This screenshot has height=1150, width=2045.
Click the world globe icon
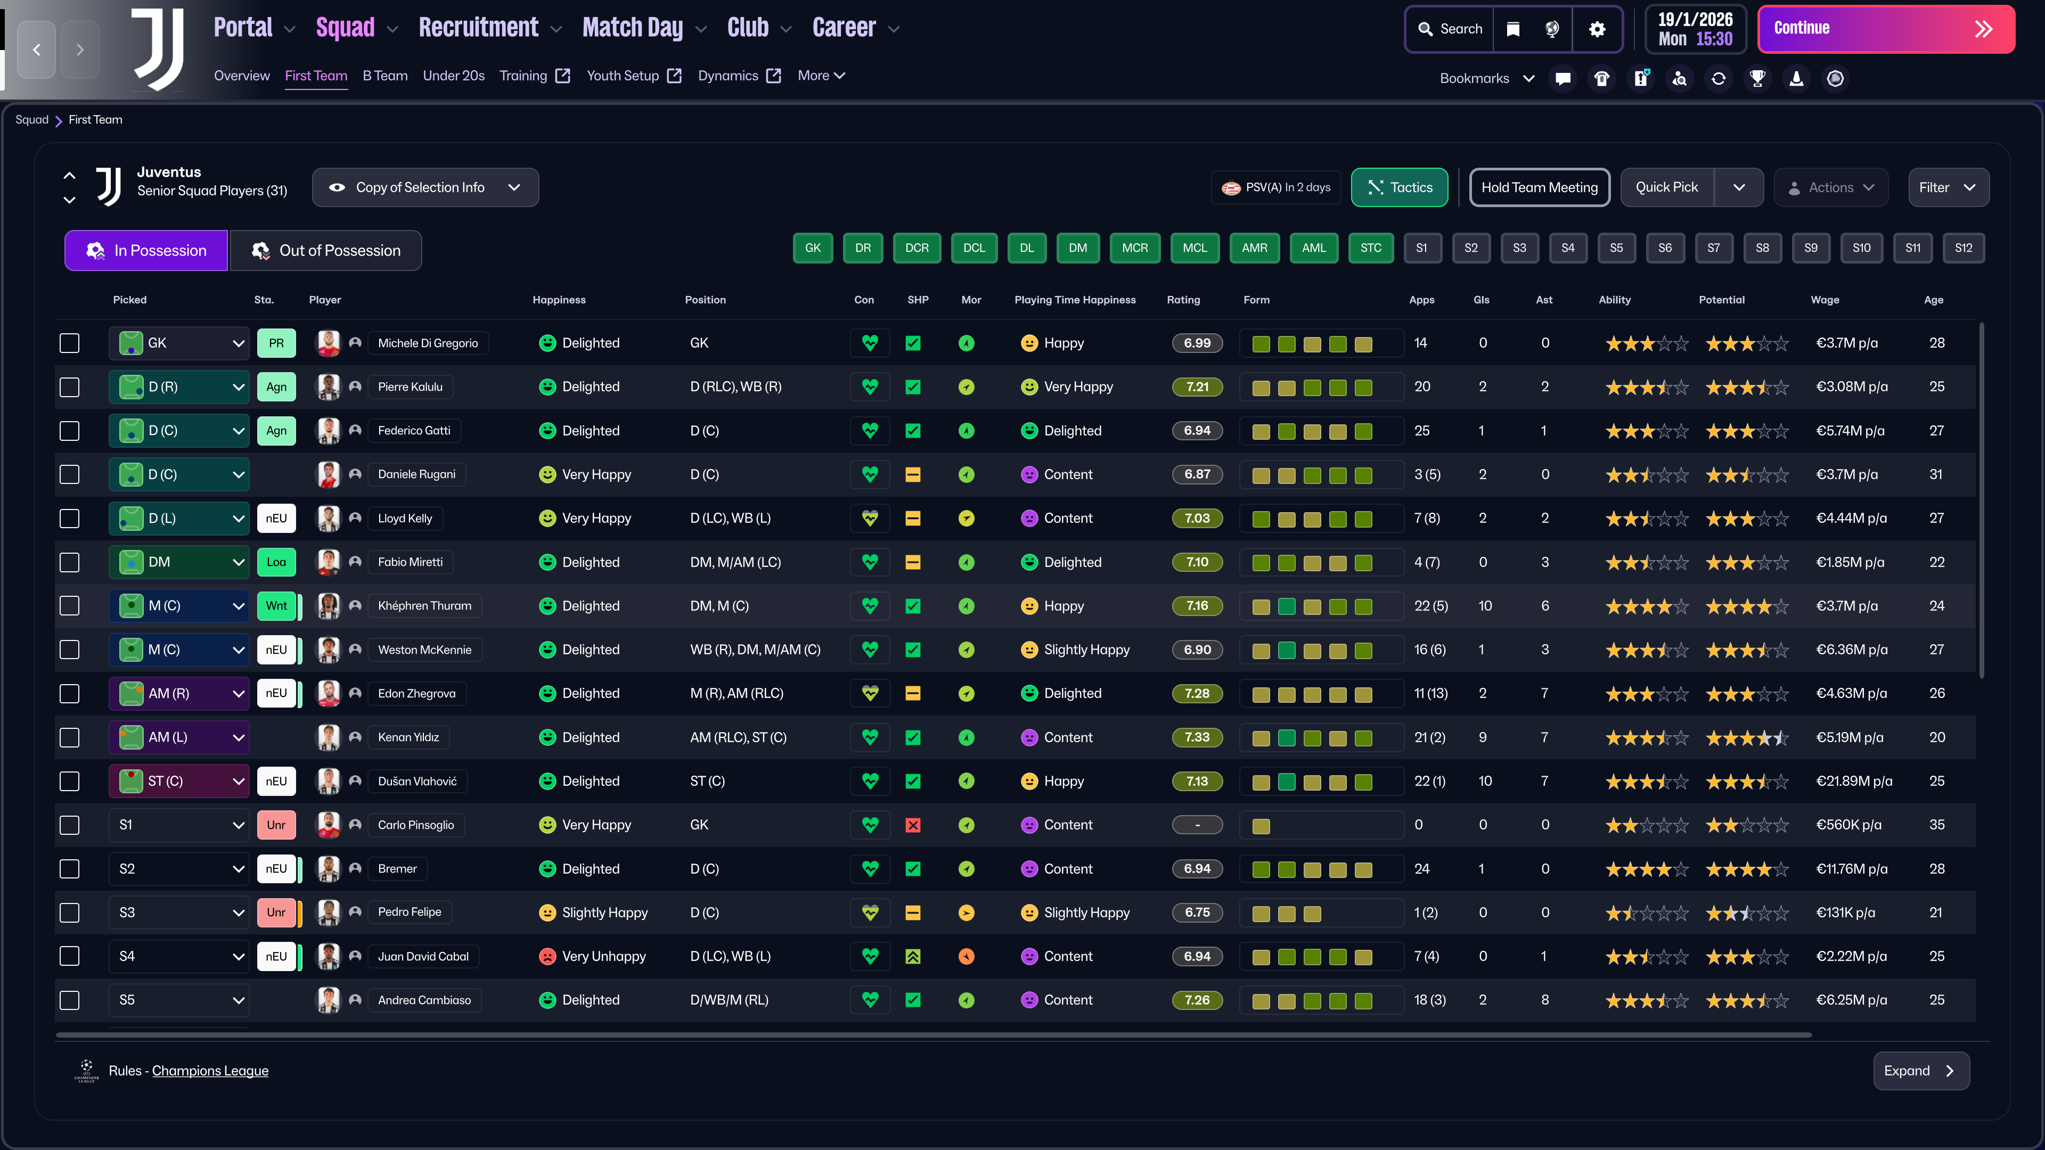pos(1552,29)
